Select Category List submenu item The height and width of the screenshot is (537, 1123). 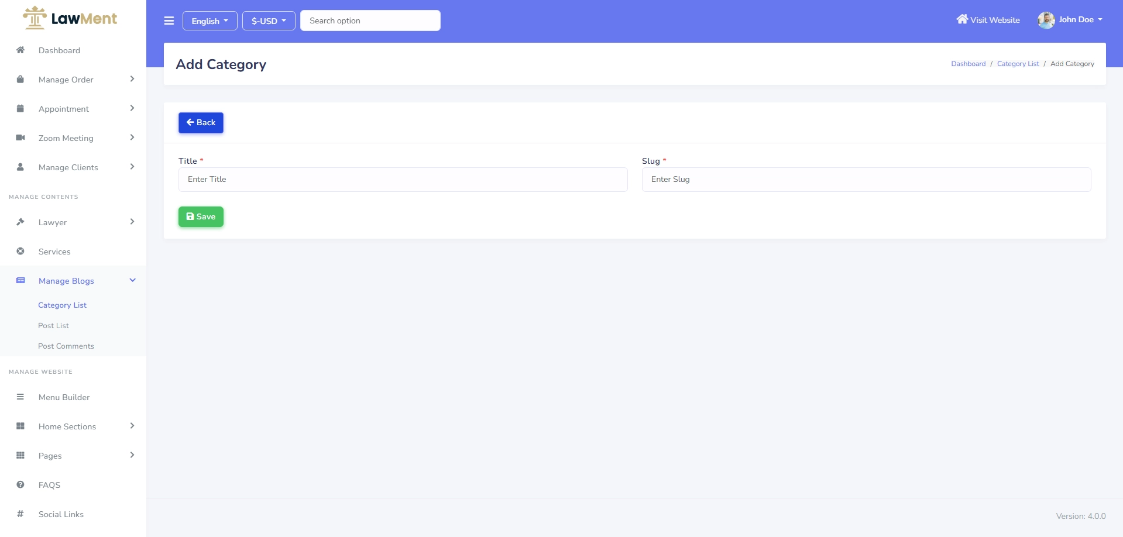[63, 305]
